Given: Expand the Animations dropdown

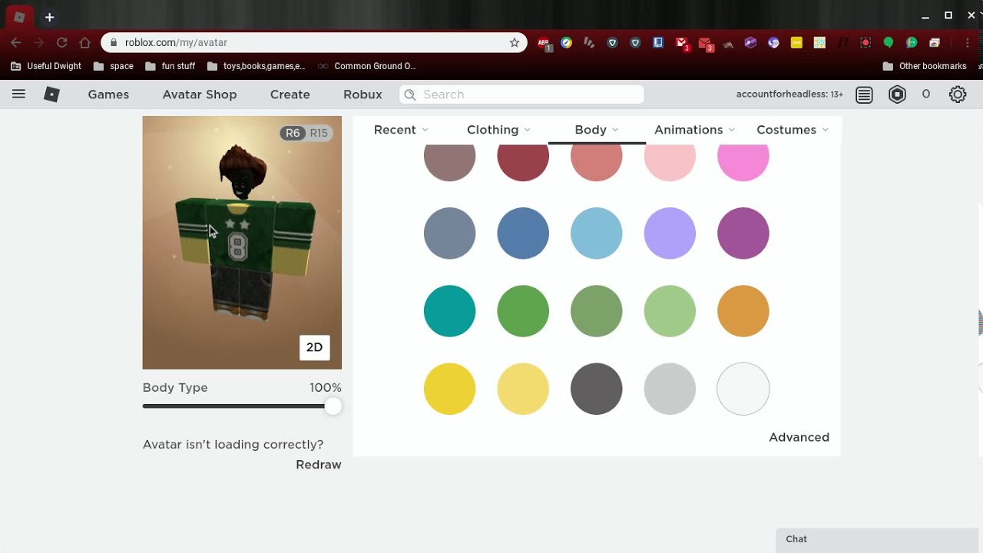Looking at the screenshot, I should (694, 130).
